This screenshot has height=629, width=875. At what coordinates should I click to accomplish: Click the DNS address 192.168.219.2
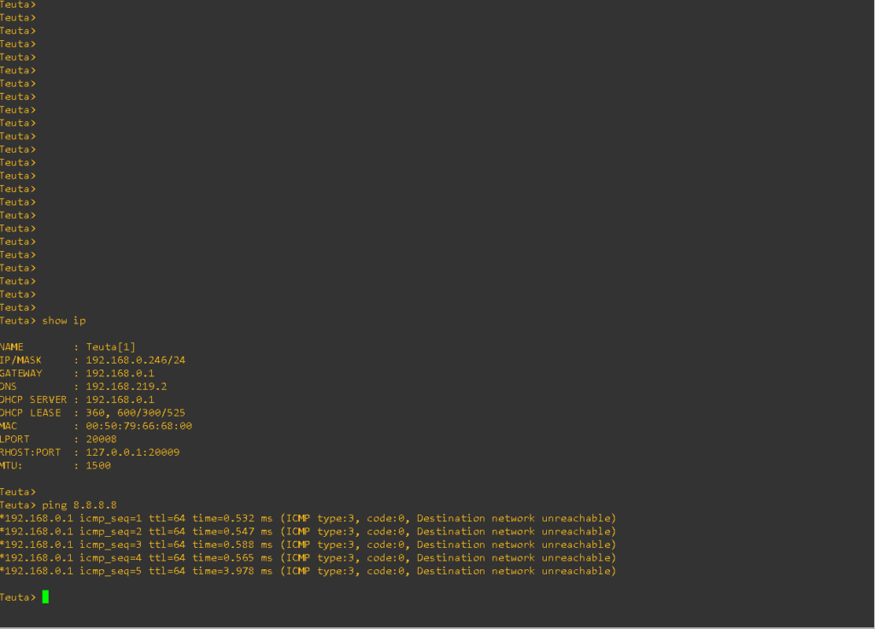pos(126,387)
